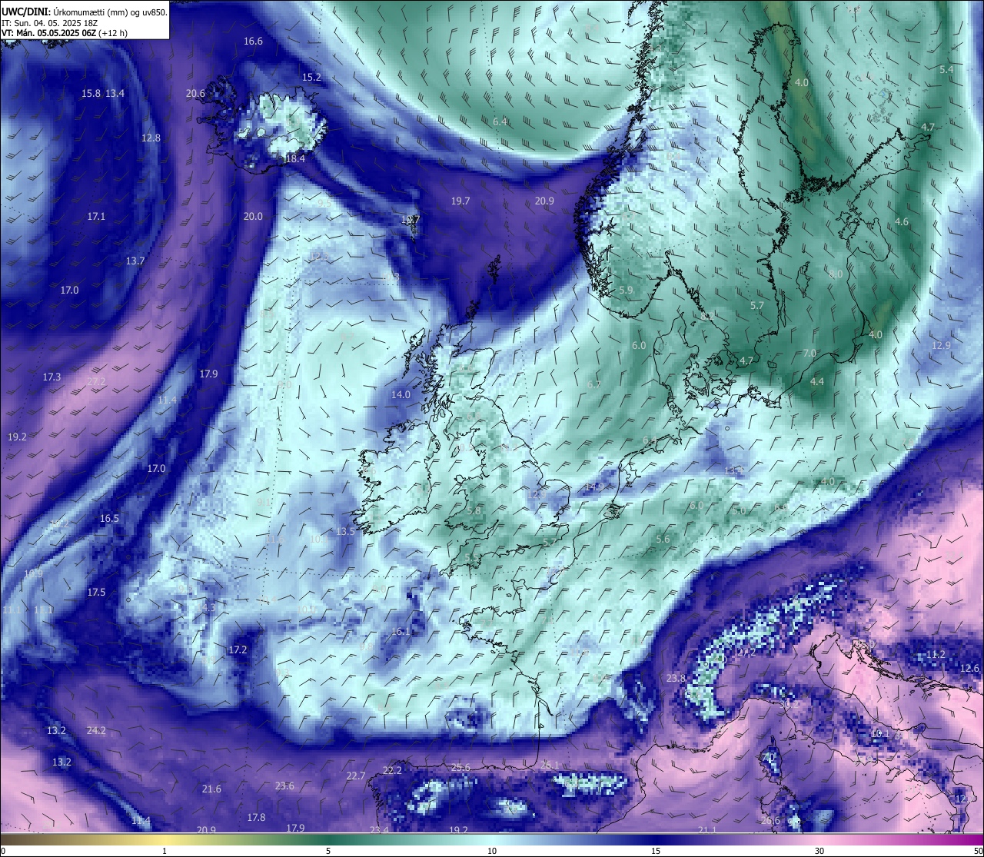
Task: Click the 16.6 value north of Iceland
Action: coord(253,42)
